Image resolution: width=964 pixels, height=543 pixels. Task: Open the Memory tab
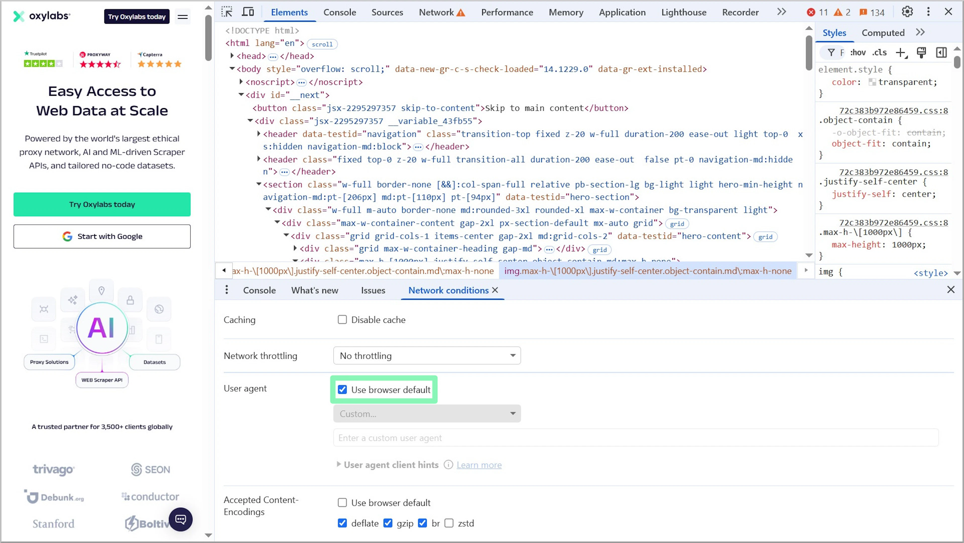click(x=566, y=12)
